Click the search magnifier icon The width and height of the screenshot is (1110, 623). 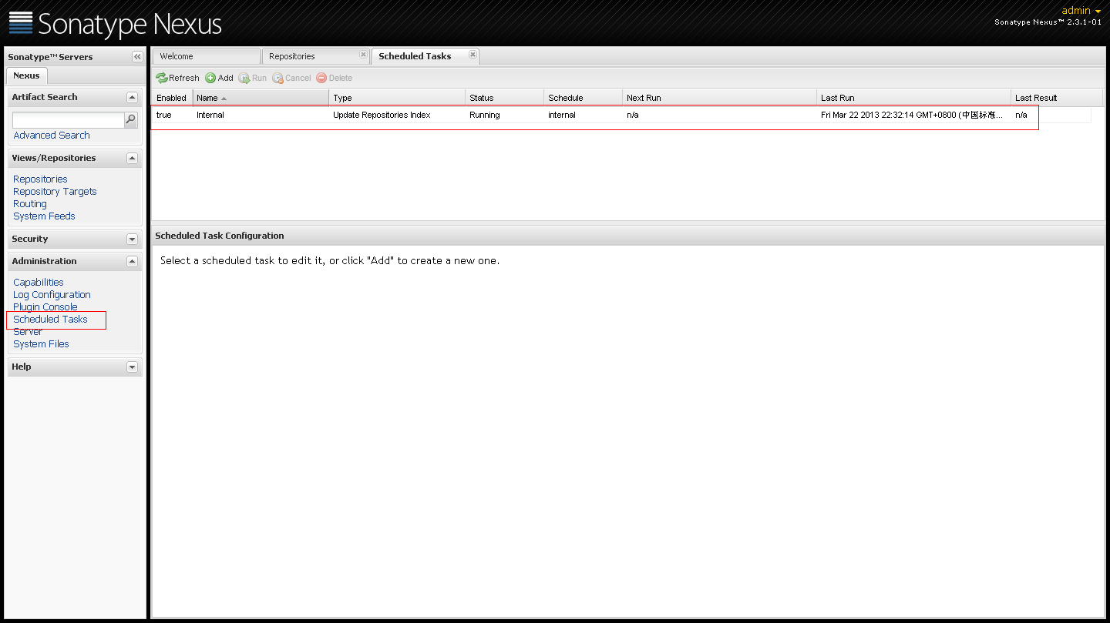pyautogui.click(x=131, y=120)
